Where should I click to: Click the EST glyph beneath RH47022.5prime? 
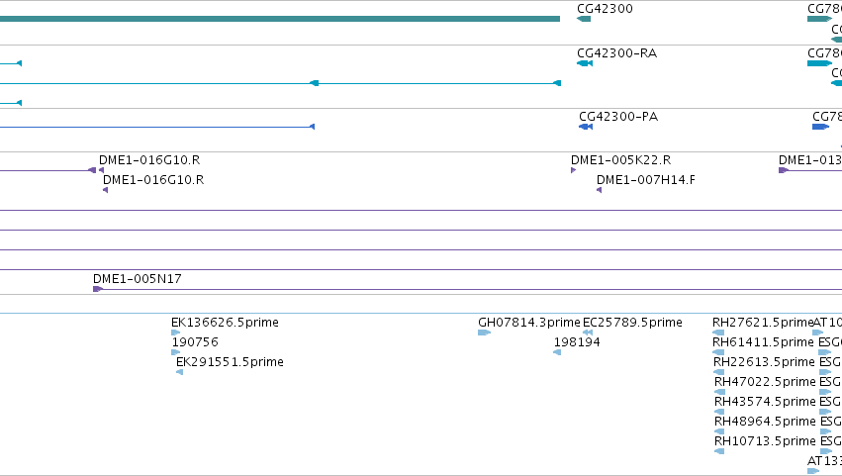pos(719,392)
